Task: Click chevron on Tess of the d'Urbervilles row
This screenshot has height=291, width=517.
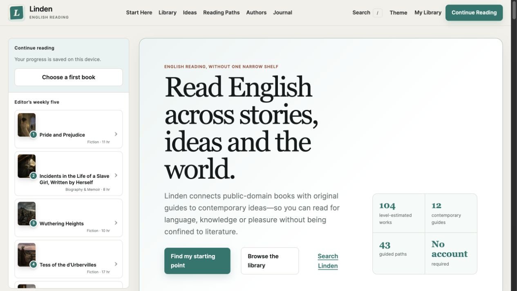Action: pos(116,264)
